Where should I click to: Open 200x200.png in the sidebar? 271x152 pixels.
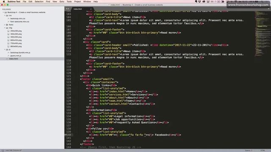tap(16, 31)
